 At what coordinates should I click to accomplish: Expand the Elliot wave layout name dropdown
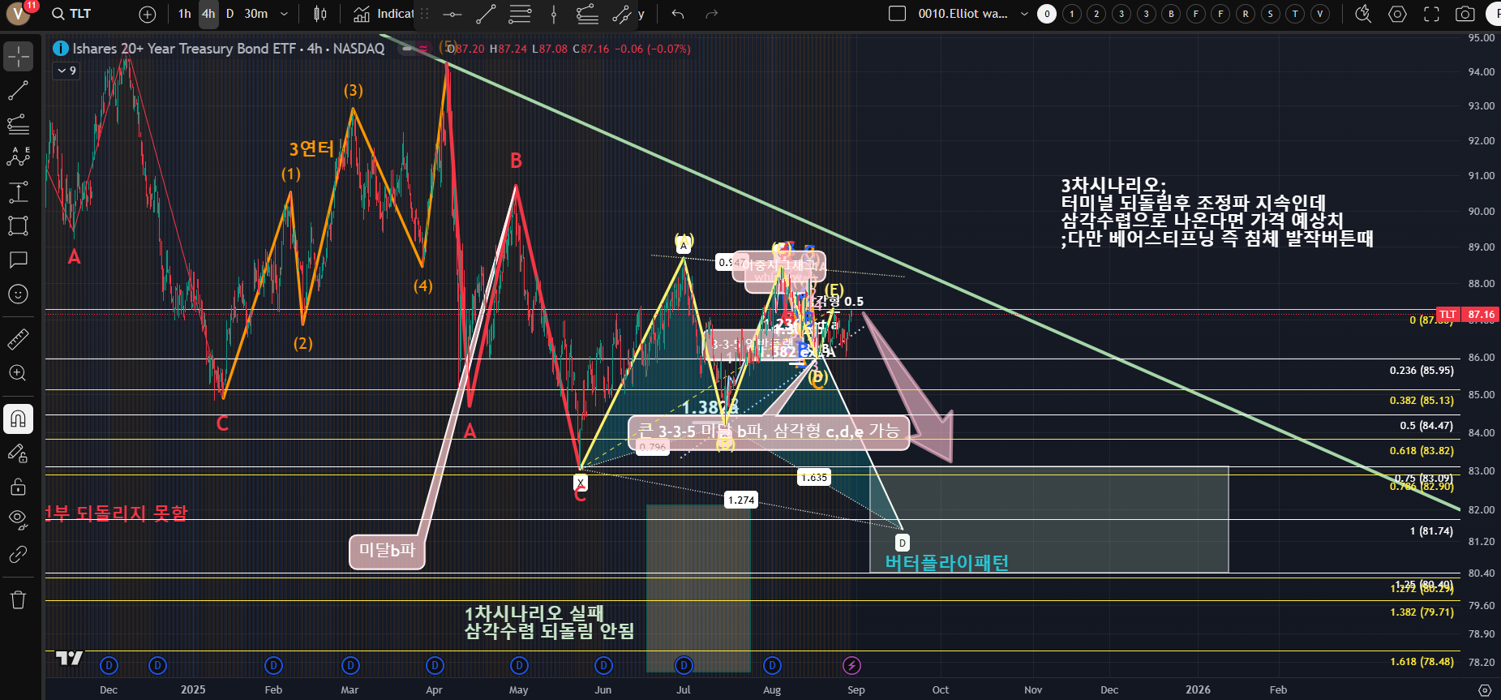[x=1024, y=14]
